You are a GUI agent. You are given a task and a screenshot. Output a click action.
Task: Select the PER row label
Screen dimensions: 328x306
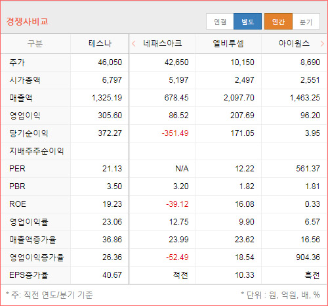tap(17, 169)
